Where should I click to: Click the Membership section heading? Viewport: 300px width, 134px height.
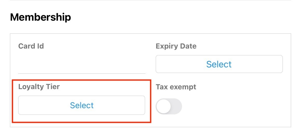(x=40, y=17)
